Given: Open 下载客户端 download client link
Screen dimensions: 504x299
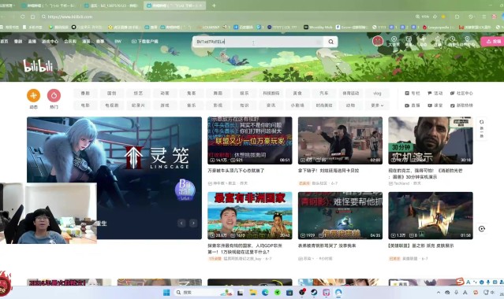Looking at the screenshot, I should coord(145,42).
